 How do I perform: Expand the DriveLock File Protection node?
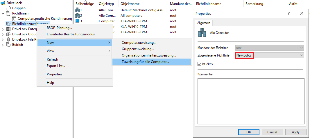[3, 40]
